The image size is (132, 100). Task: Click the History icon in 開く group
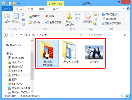[95, 24]
